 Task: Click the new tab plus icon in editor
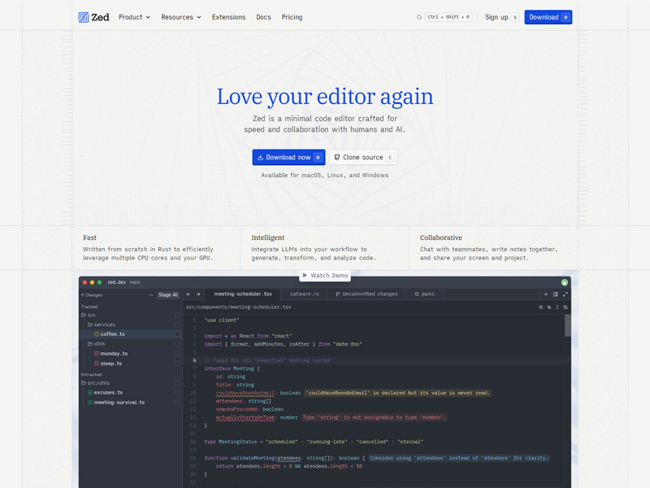pos(545,294)
